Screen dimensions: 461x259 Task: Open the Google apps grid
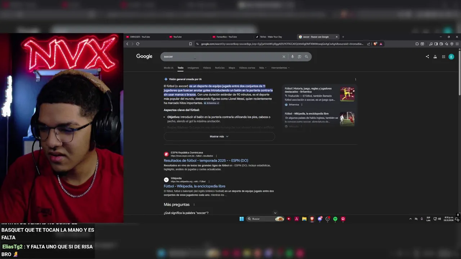click(443, 56)
